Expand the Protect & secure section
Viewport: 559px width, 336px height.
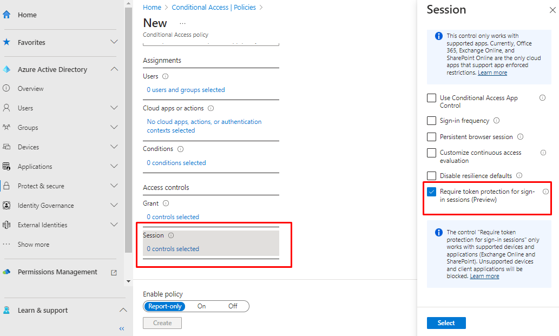pos(114,186)
